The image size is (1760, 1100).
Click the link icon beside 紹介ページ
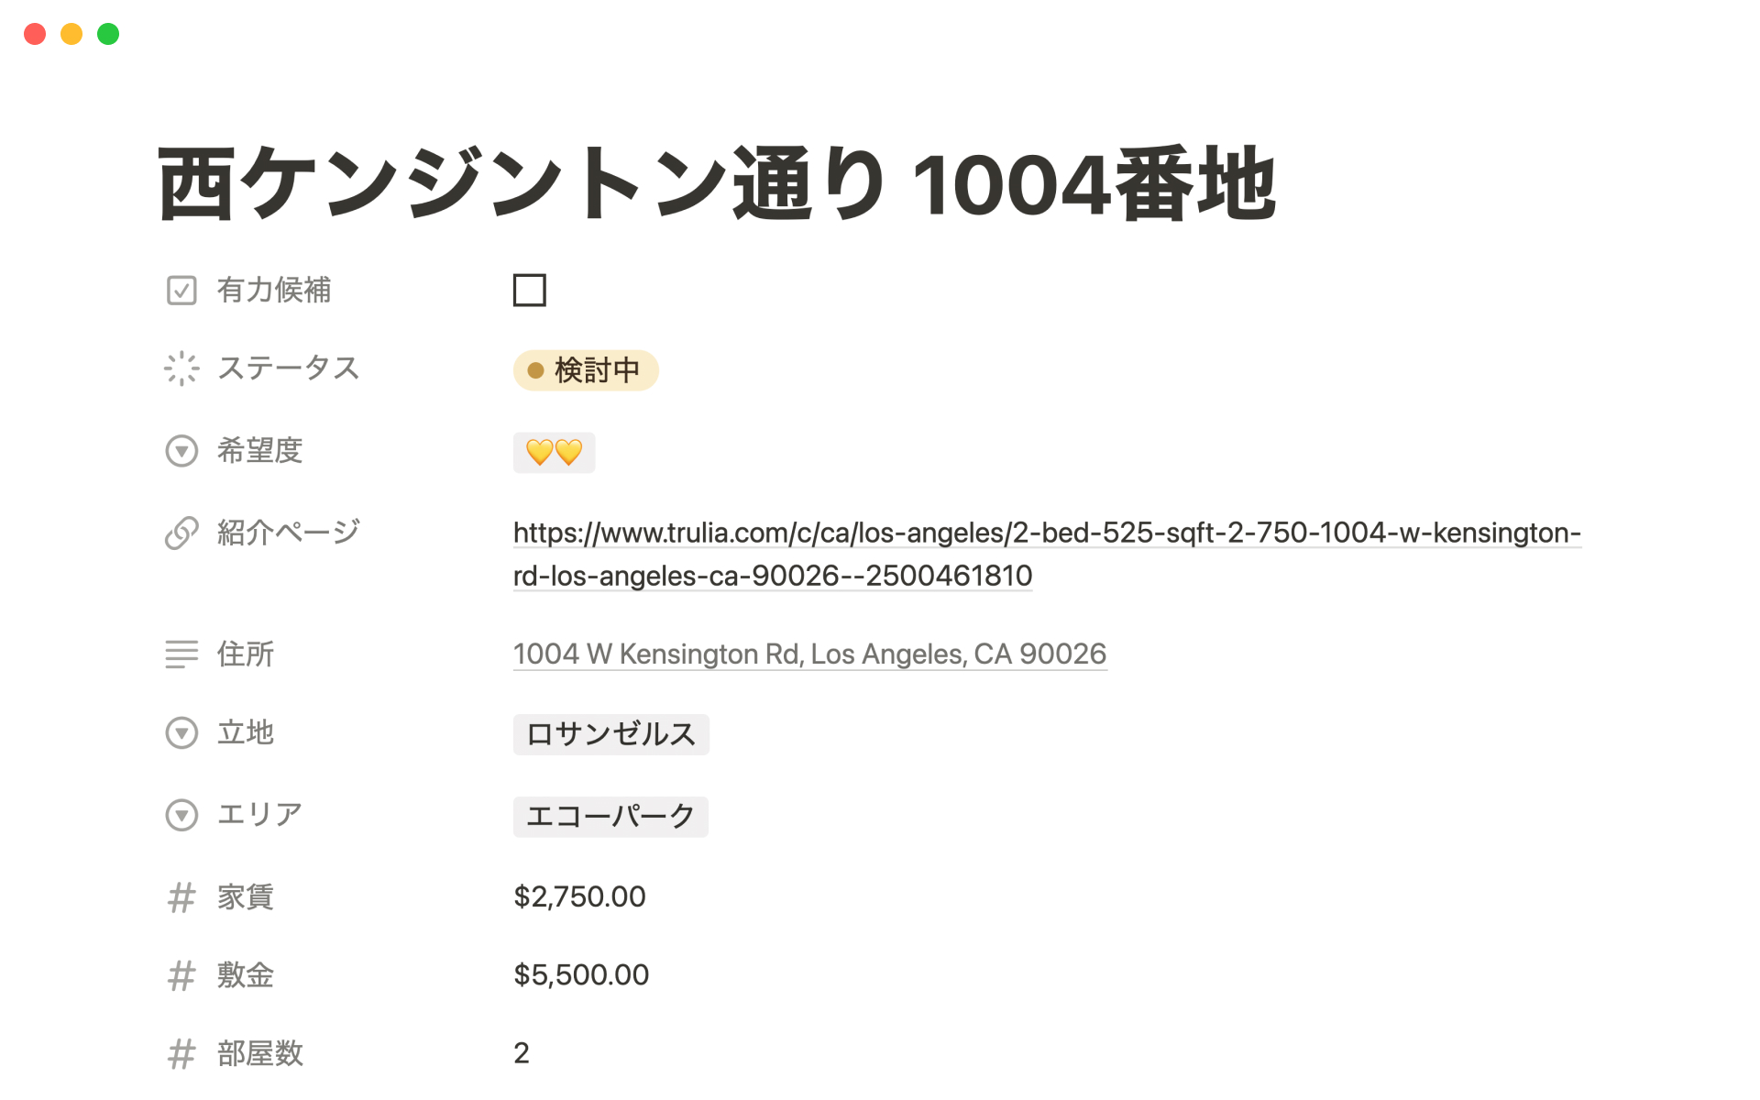click(x=181, y=533)
